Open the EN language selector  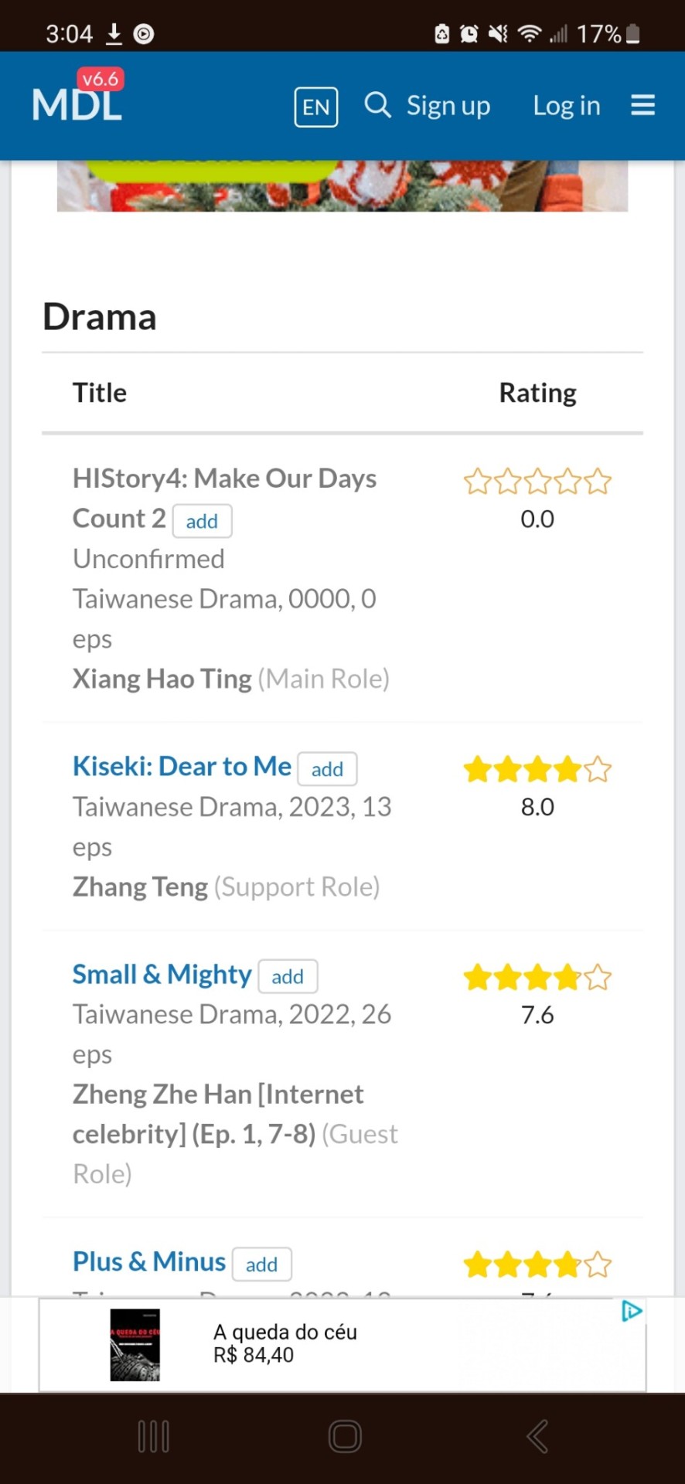315,107
